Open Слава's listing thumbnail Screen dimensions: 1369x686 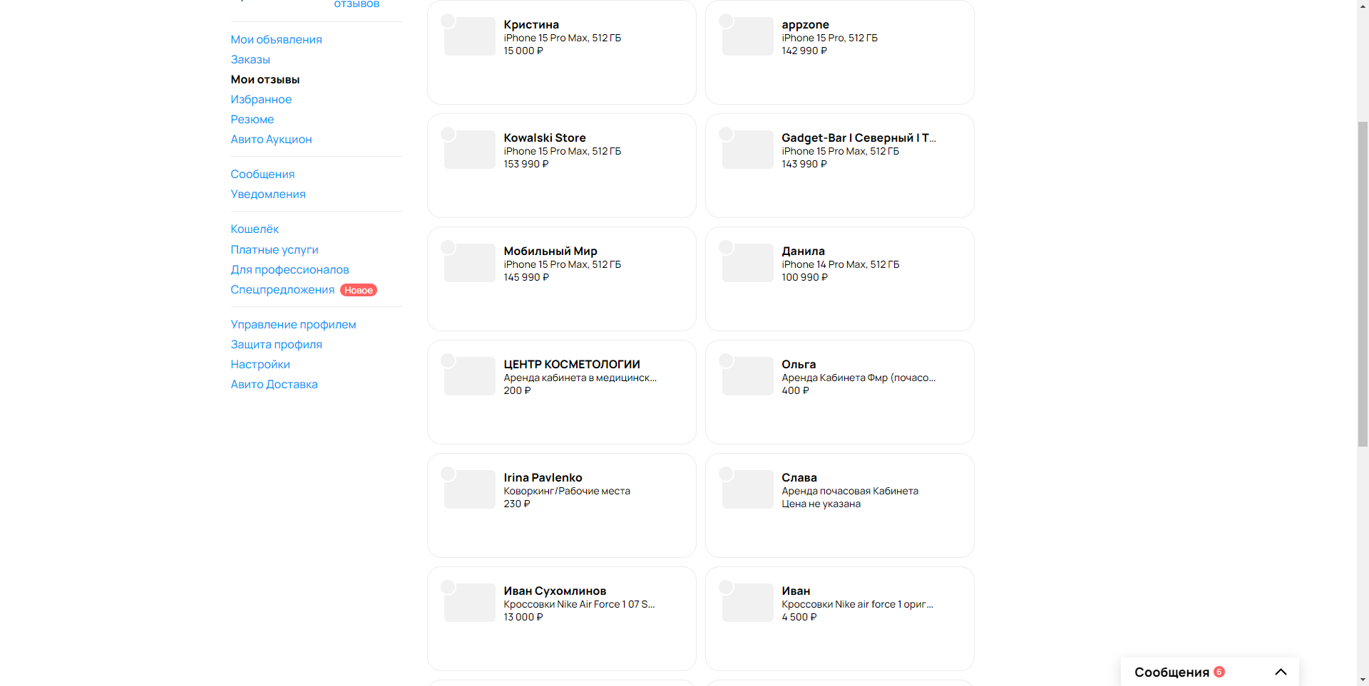(748, 489)
